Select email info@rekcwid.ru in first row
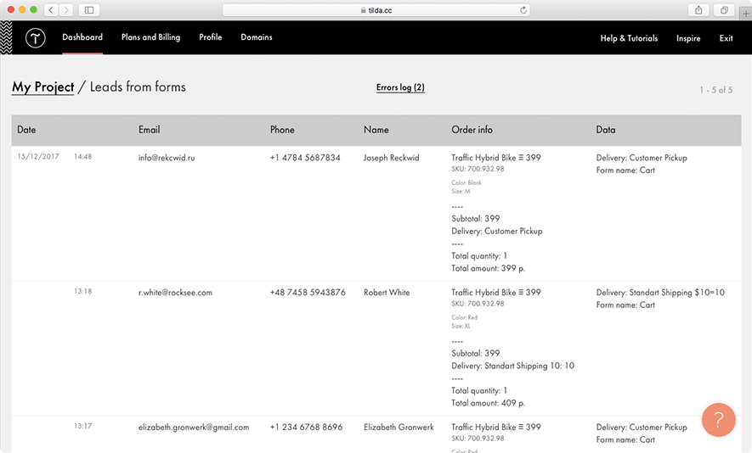Image resolution: width=752 pixels, height=453 pixels. 167,158
